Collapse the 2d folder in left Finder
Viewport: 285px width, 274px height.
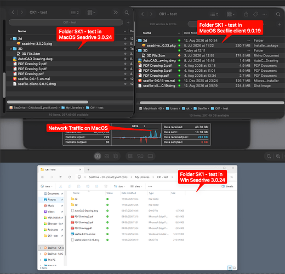pos(11,39)
